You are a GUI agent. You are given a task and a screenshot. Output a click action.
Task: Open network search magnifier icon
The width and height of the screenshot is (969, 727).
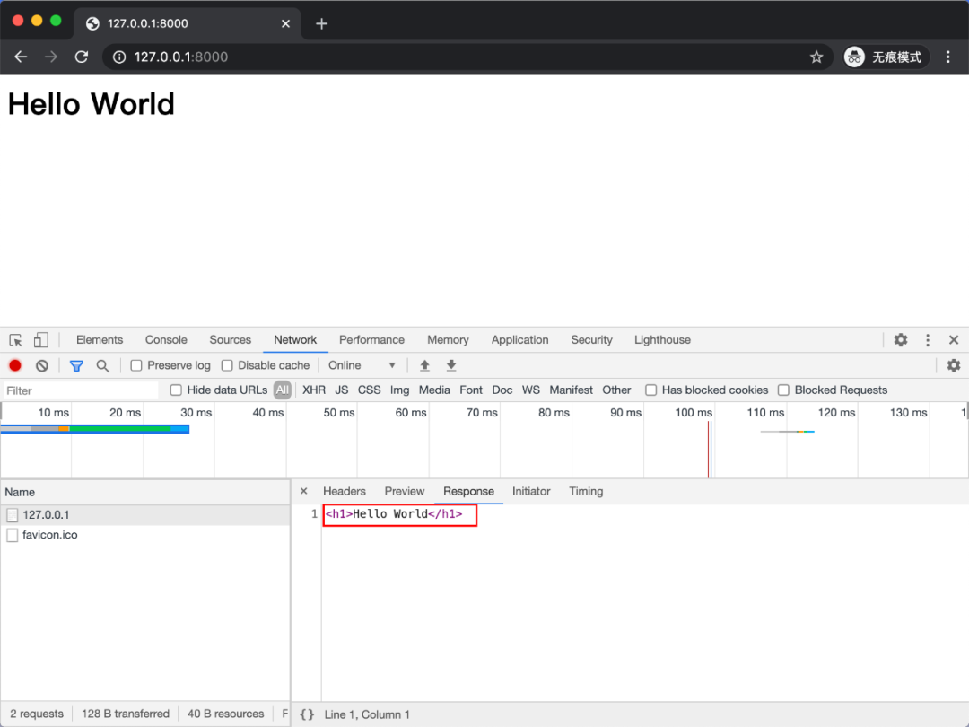pyautogui.click(x=102, y=366)
